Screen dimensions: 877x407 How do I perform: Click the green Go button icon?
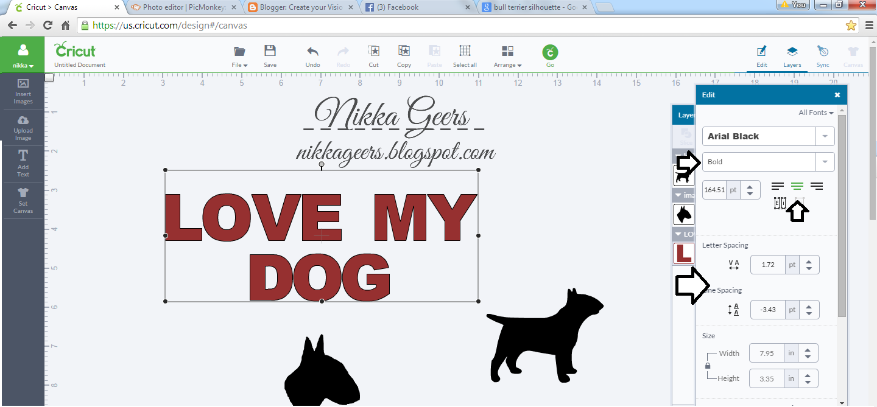(550, 54)
